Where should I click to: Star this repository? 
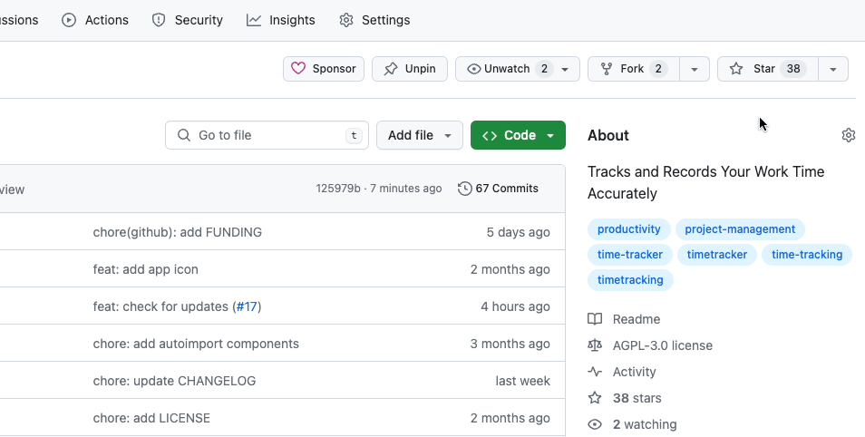[x=767, y=69]
